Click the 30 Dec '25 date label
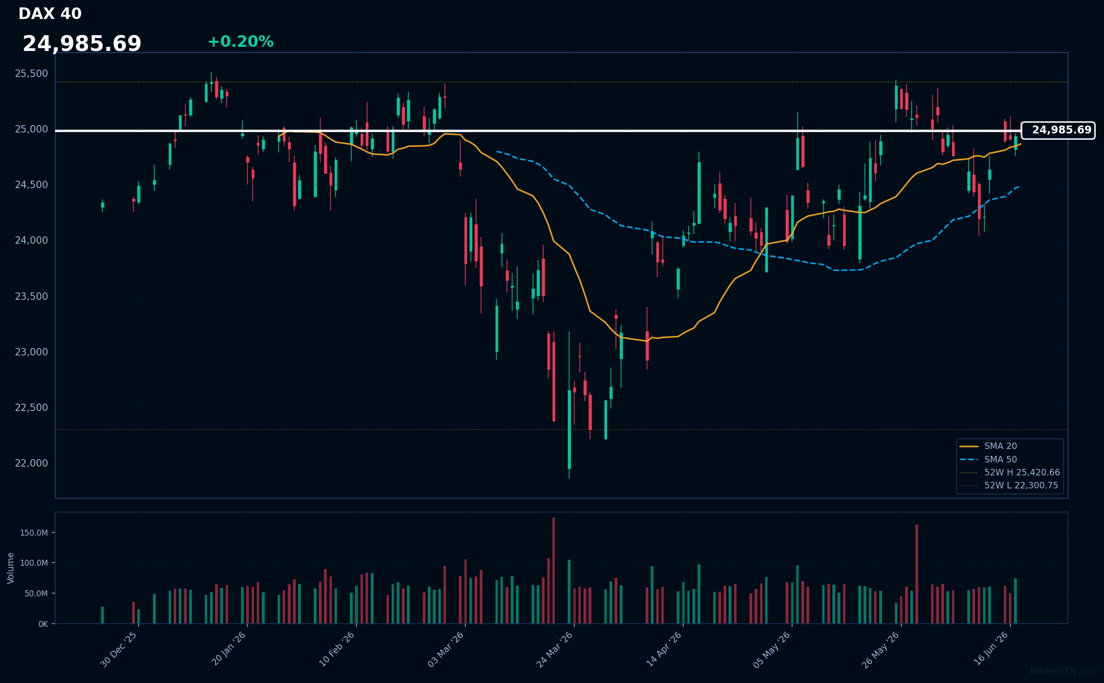 [119, 650]
